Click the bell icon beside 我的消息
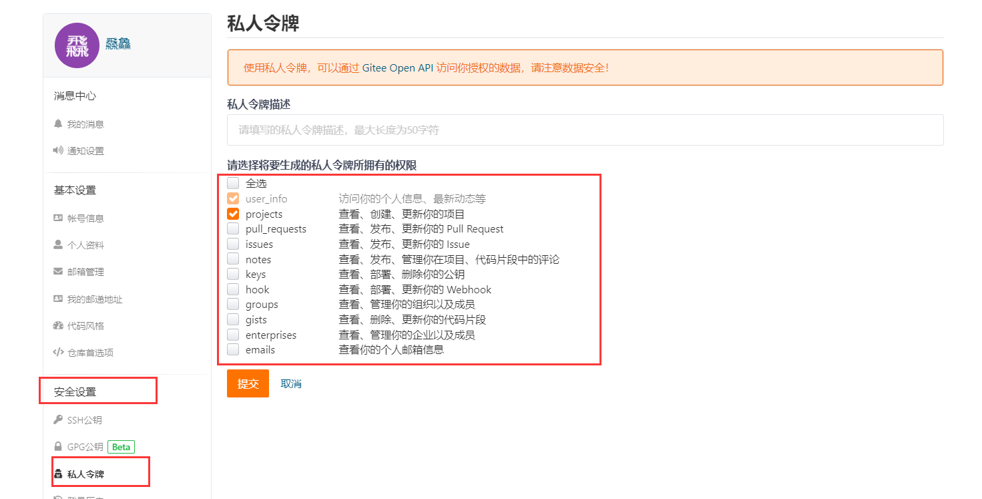This screenshot has height=499, width=982. pos(57,124)
